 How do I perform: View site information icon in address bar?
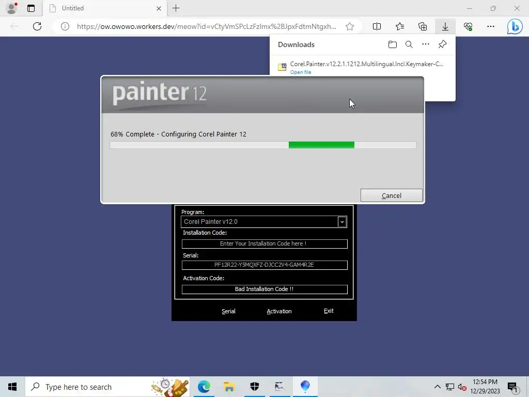click(65, 26)
